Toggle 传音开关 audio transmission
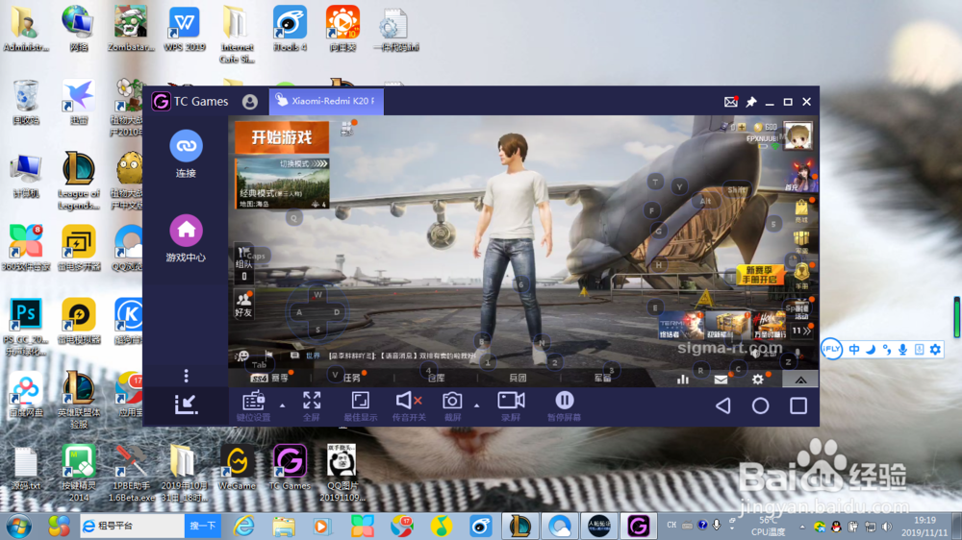This screenshot has width=962, height=540. coord(409,405)
